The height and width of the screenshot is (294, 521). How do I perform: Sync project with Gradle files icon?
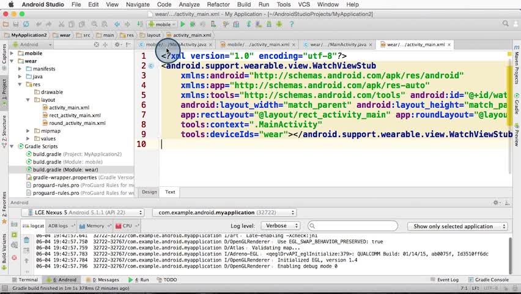pyautogui.click(x=248, y=24)
